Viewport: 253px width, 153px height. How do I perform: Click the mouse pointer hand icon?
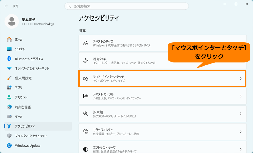click(86, 78)
